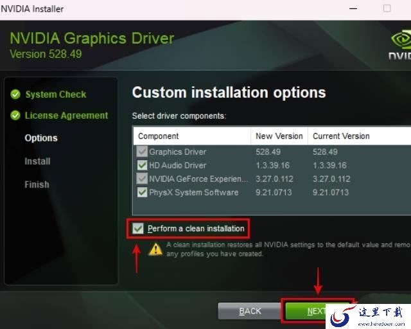Viewport: 411px width, 329px height.
Task: Click the Graphics Driver component checkbox
Action: (x=142, y=152)
